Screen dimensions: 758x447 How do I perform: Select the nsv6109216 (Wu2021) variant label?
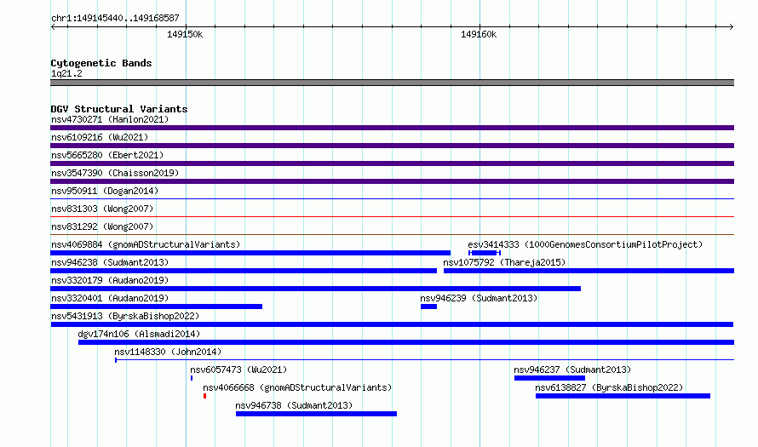click(100, 137)
